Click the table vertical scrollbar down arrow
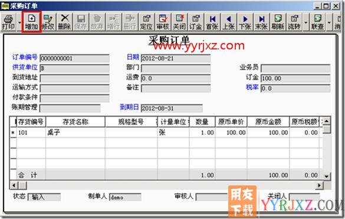Screen dimensions: 345x219 click(327, 176)
